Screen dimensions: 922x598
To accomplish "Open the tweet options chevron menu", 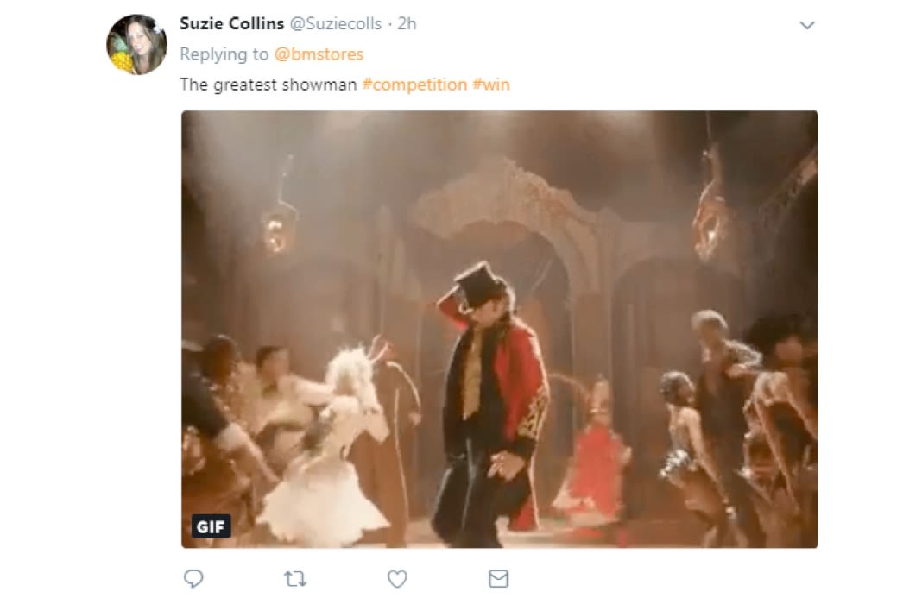I will point(807,26).
